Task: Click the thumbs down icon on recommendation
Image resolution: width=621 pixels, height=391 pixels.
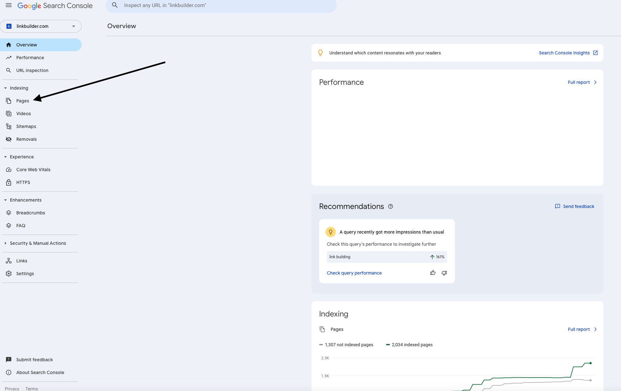Action: coord(444,273)
